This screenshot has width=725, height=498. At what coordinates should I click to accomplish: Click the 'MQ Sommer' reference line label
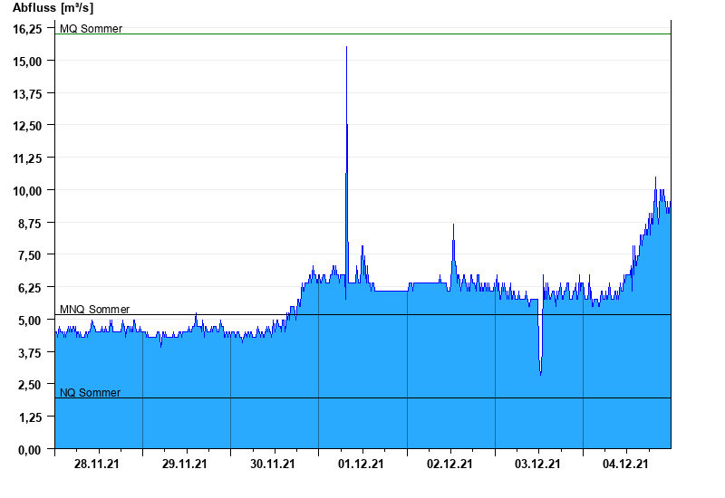coord(91,29)
